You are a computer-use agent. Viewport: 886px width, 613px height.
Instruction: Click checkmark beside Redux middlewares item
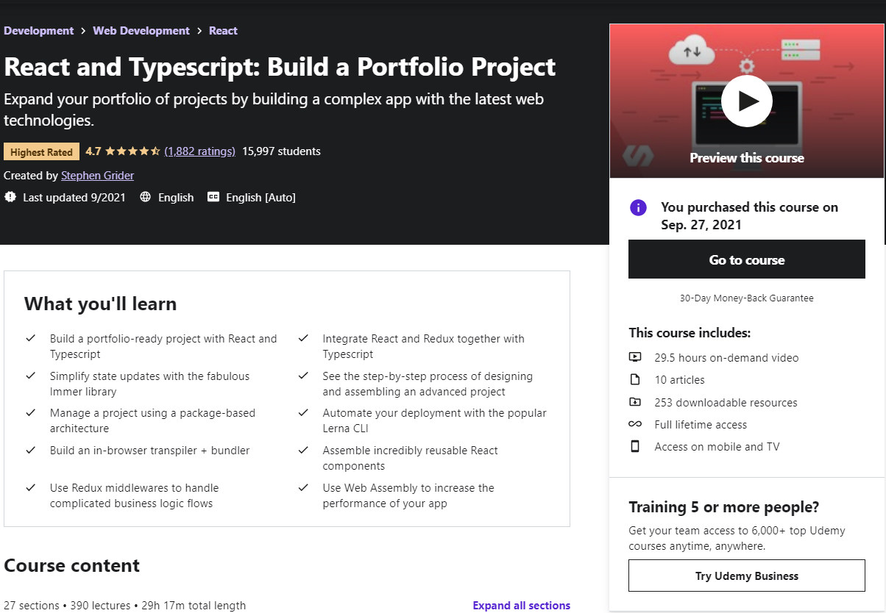(x=31, y=487)
